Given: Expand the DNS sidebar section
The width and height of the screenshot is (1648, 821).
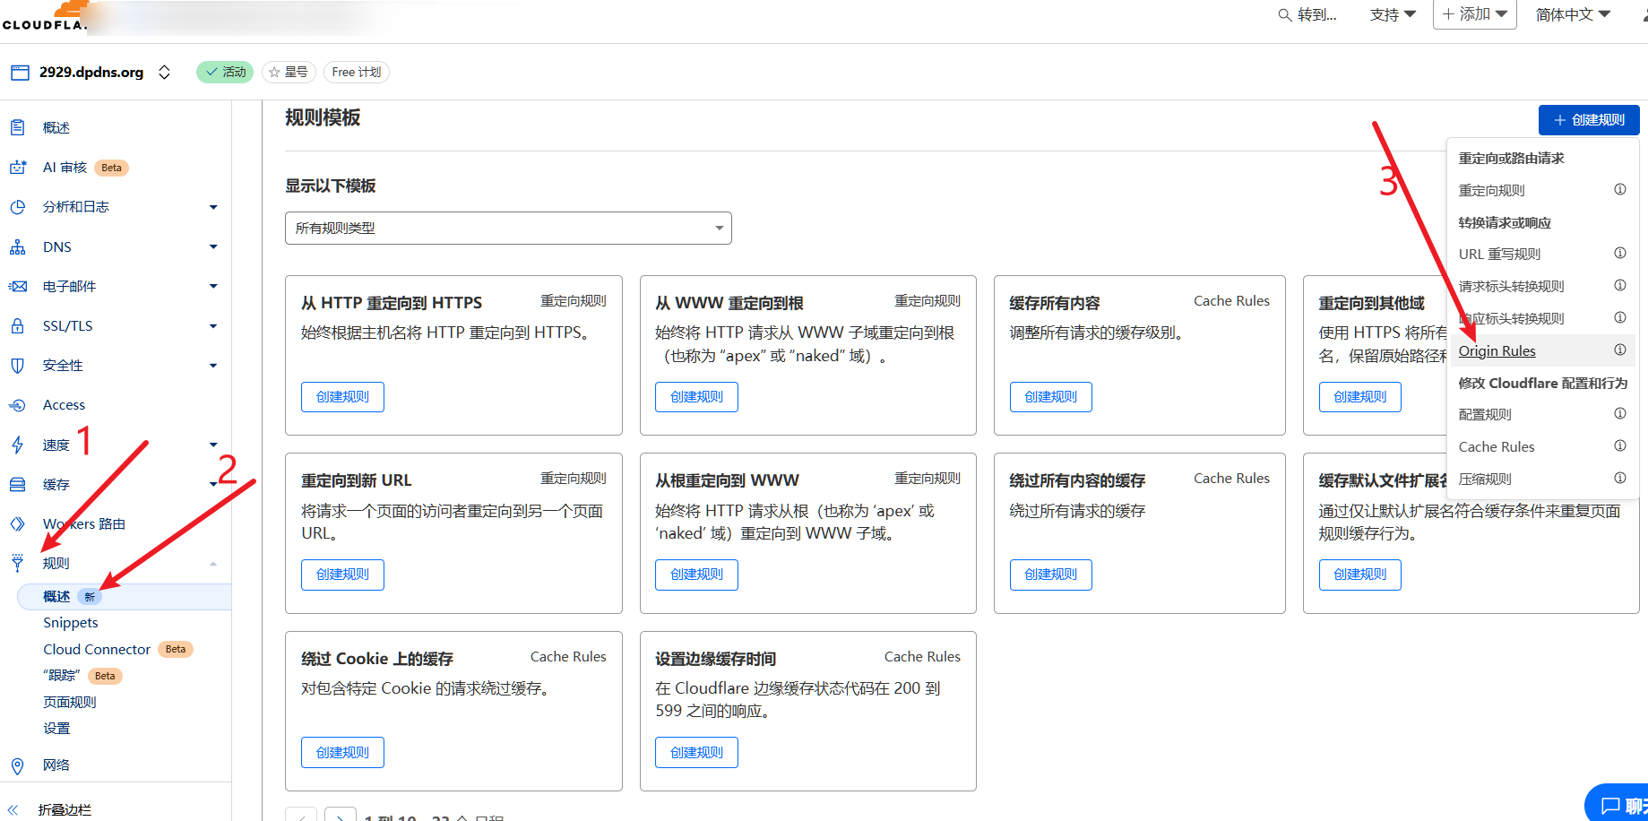Looking at the screenshot, I should [213, 246].
